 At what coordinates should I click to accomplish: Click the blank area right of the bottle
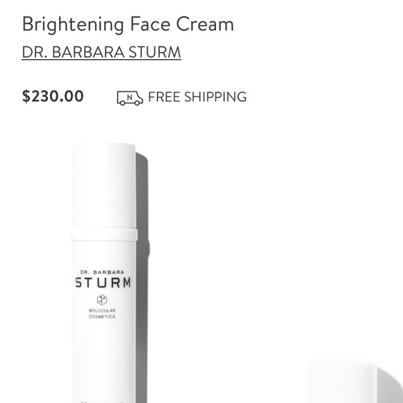coord(257,231)
